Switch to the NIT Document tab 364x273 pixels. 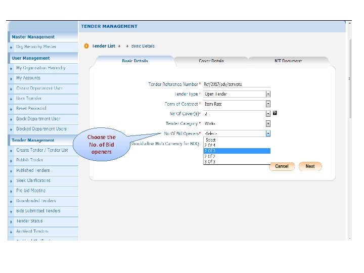pos(288,61)
